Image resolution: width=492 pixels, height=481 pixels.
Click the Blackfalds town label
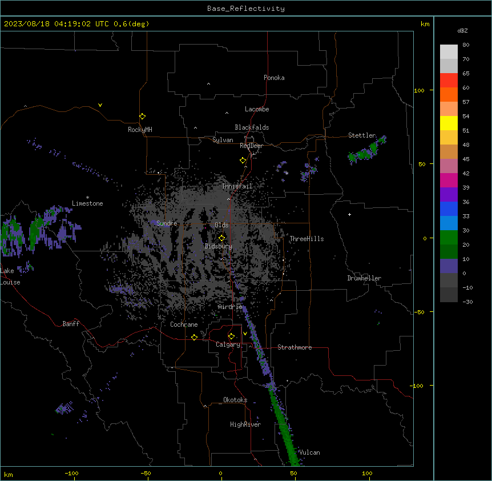[x=252, y=127]
